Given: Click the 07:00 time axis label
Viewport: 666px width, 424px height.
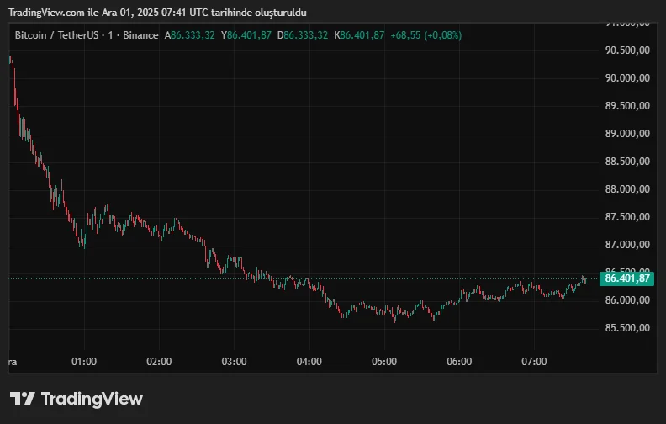Looking at the screenshot, I should pyautogui.click(x=534, y=362).
